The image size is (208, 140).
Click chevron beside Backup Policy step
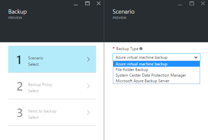(x=88, y=86)
